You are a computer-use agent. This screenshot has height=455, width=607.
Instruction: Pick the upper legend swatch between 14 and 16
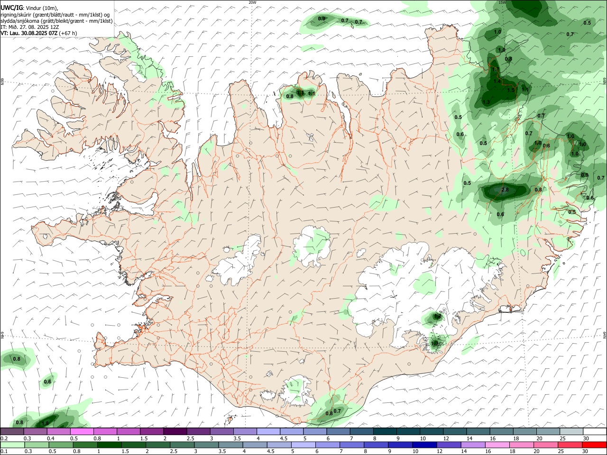[x=478, y=431]
